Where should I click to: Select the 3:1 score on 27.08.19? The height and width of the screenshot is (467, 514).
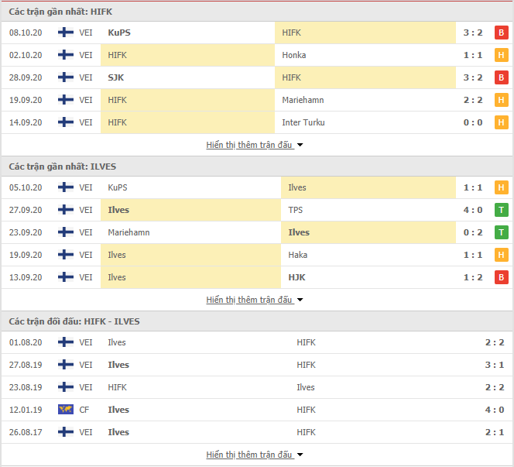pyautogui.click(x=495, y=365)
